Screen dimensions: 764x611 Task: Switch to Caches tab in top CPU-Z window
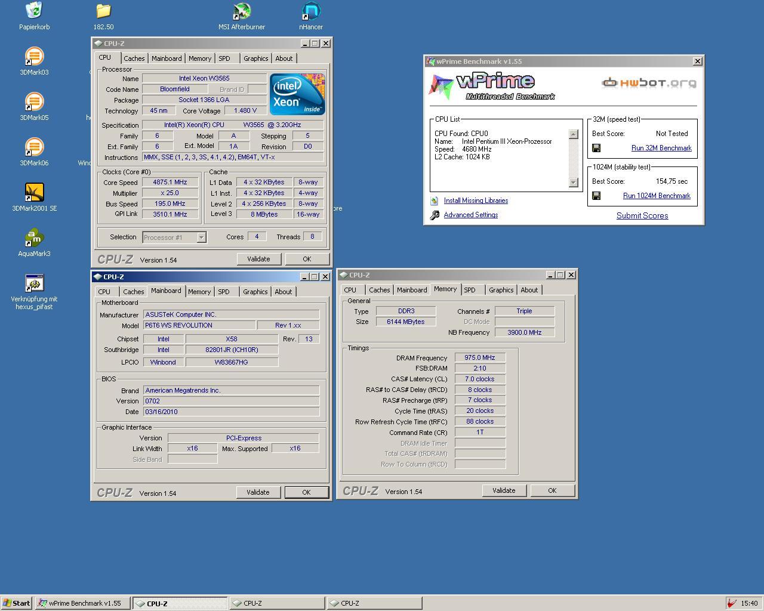click(134, 58)
